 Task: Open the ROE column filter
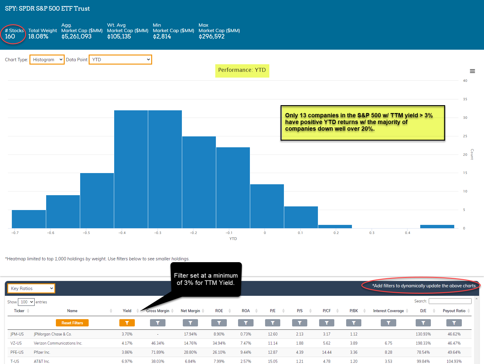[x=219, y=323]
